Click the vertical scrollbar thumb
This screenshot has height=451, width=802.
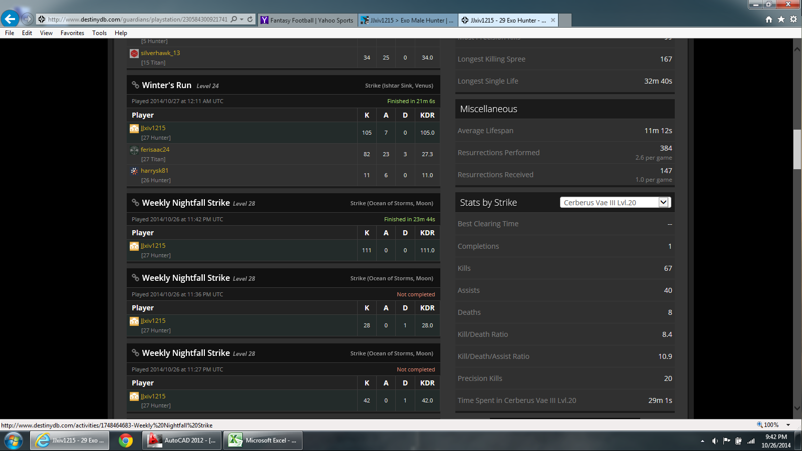click(x=797, y=149)
